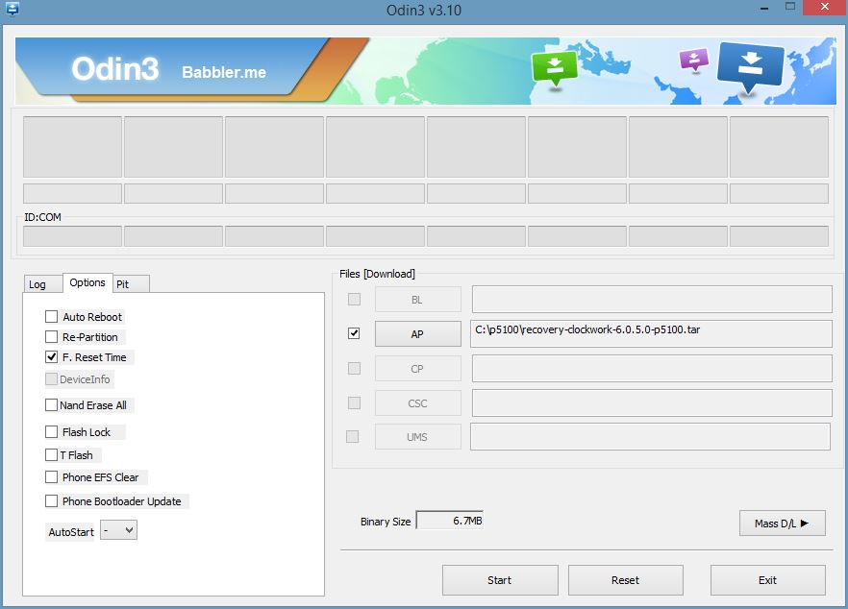
Task: Click the BL file path field
Action: point(652,300)
